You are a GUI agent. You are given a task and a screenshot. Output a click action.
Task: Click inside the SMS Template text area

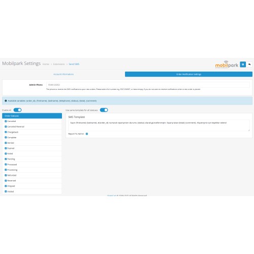pos(159,125)
